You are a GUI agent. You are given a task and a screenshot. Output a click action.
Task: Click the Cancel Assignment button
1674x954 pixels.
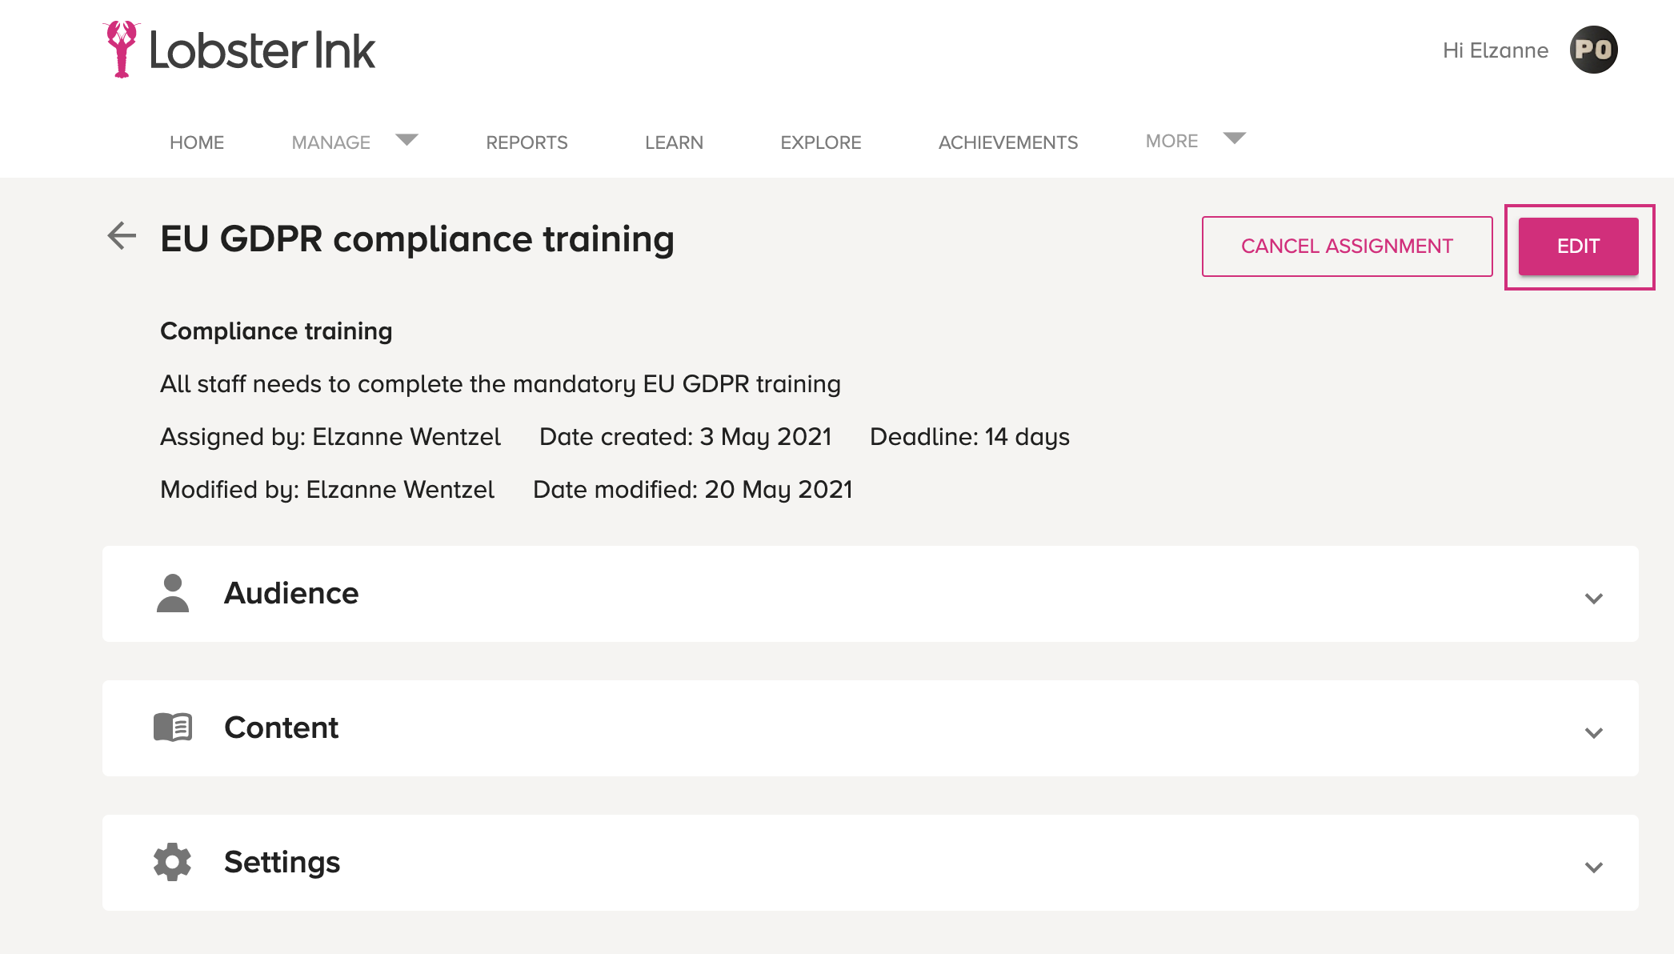point(1348,247)
